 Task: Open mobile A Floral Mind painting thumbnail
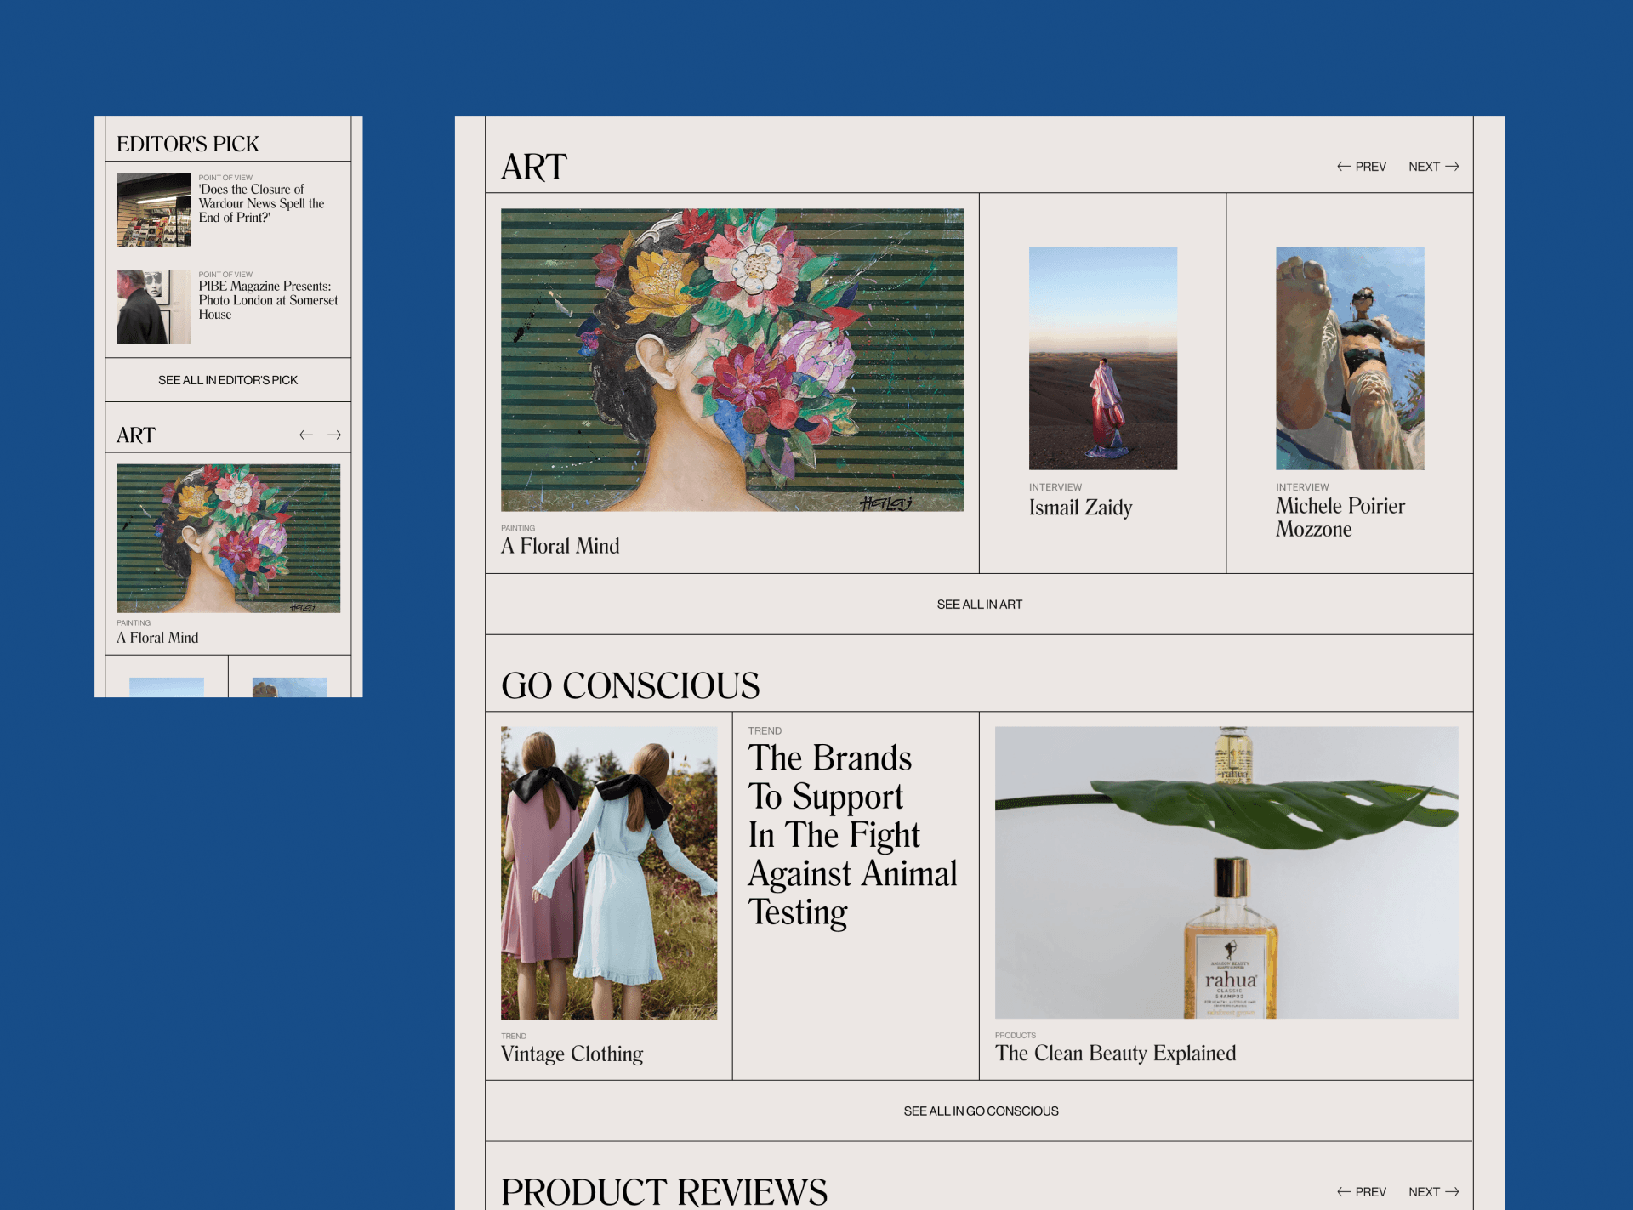[x=228, y=537]
